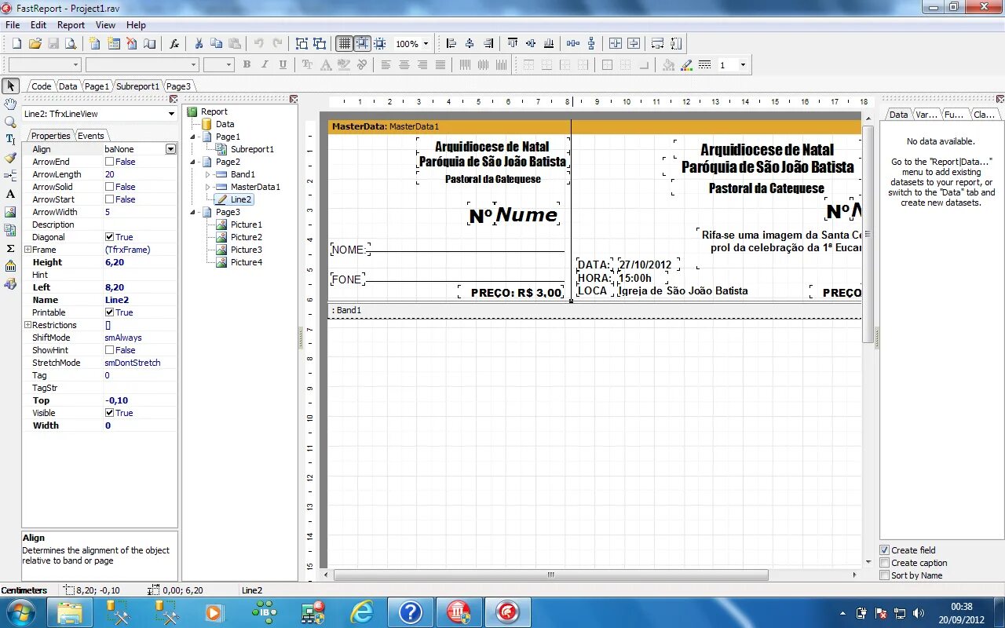Screen dimensions: 1005x628
Task: Toggle the ArrowSolid checkbox
Action: click(x=109, y=187)
